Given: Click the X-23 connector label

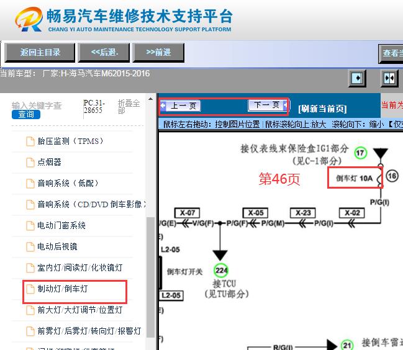Looking at the screenshot, I should point(303,213).
